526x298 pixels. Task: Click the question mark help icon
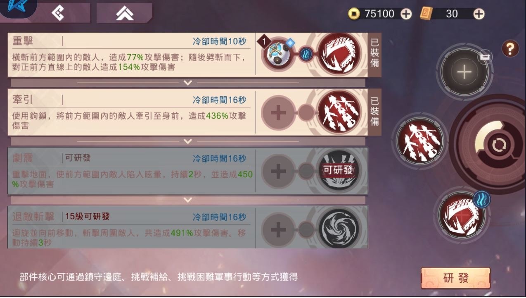tap(510, 49)
